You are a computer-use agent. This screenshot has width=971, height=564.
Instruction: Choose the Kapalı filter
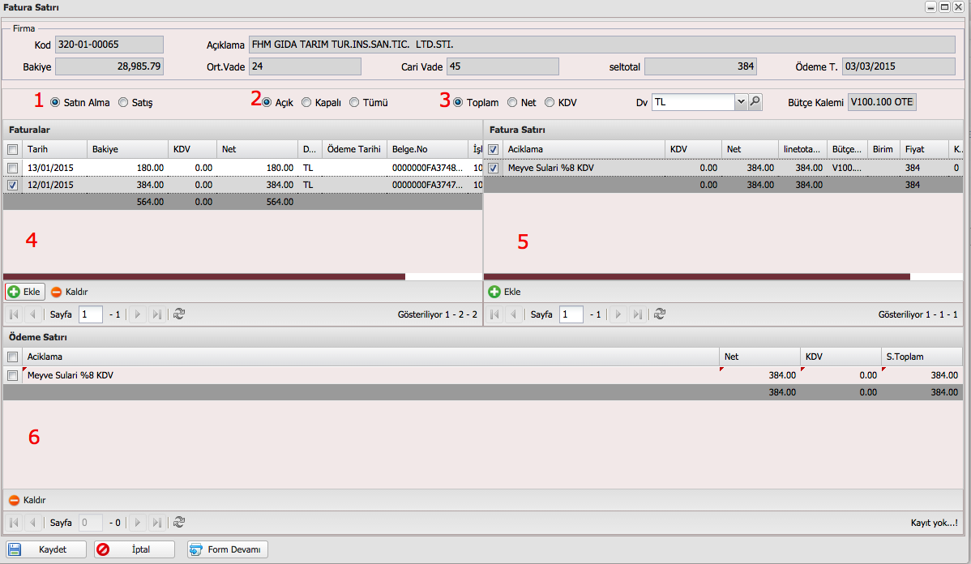tap(306, 102)
